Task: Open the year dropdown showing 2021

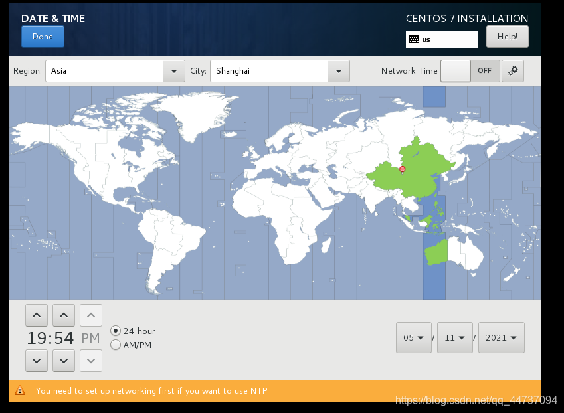Action: click(502, 337)
